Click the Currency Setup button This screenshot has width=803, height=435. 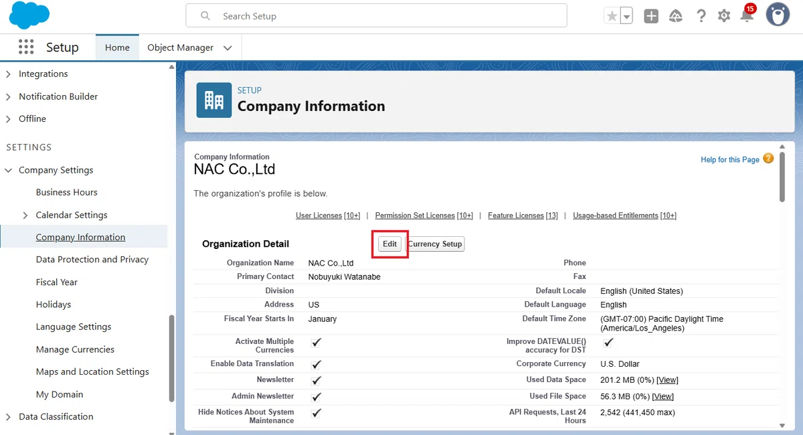(x=435, y=244)
